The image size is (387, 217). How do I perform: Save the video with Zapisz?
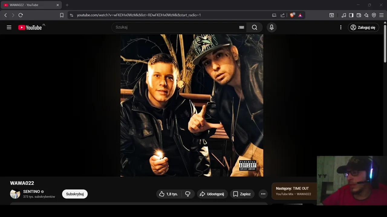pos(242,194)
